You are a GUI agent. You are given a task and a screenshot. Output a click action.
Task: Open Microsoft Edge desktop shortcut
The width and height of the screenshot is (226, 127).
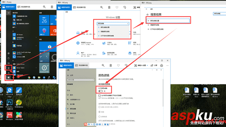[9, 92]
